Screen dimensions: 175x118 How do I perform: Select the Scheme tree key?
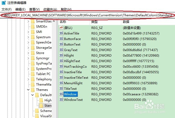tap(46, 111)
